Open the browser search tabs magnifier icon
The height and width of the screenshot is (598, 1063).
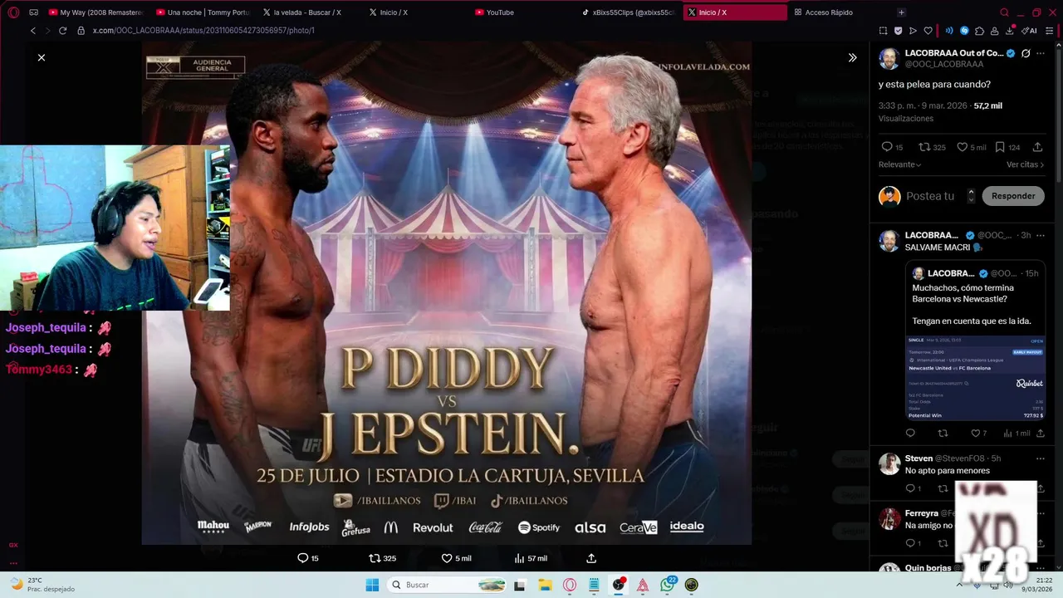1004,12
